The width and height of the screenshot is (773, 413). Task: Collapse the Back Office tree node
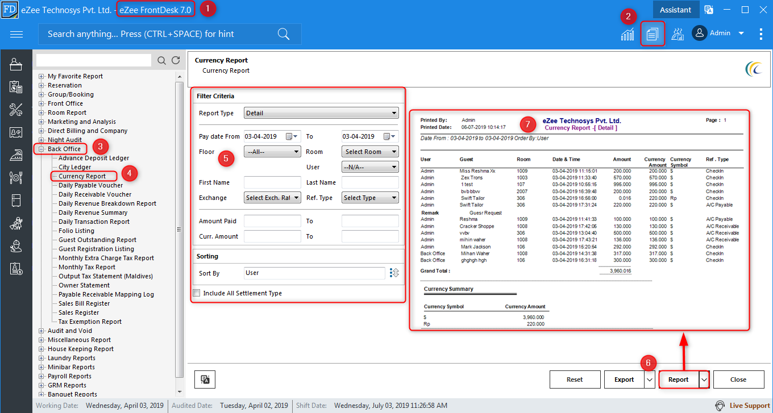[x=41, y=149]
